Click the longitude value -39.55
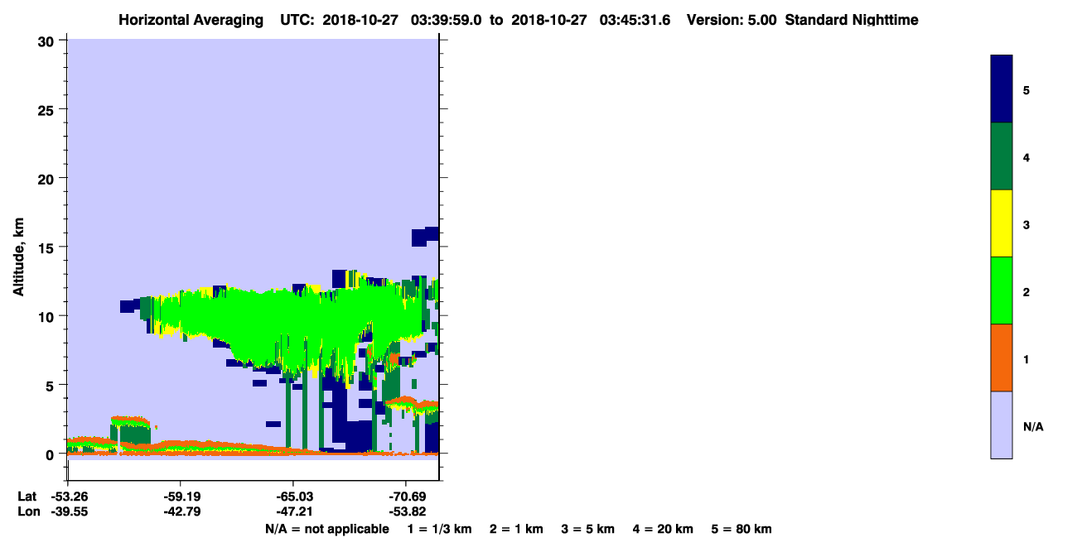Image resolution: width=1077 pixels, height=552 pixels. coord(68,511)
